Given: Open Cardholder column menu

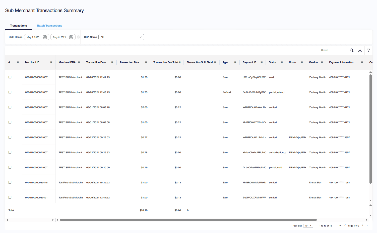Looking at the screenshot, I should [x=322, y=62].
